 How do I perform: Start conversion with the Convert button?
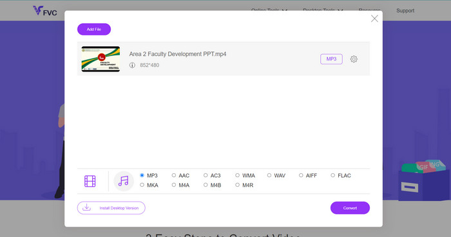click(350, 208)
